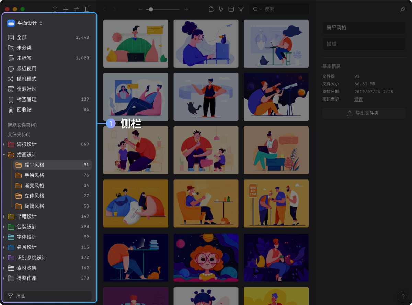Expand the 书籍设计 folder
Image resolution: width=412 pixels, height=305 pixels.
pyautogui.click(x=4, y=216)
